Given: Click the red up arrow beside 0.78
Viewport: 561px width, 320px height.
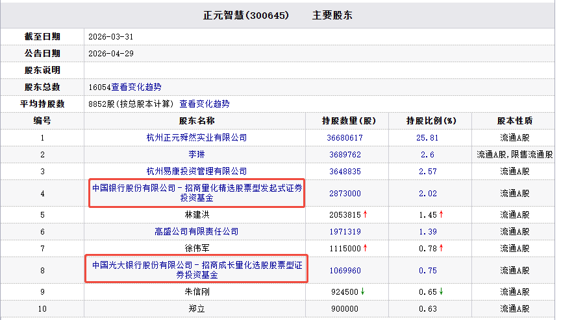Looking at the screenshot, I should 441,247.
